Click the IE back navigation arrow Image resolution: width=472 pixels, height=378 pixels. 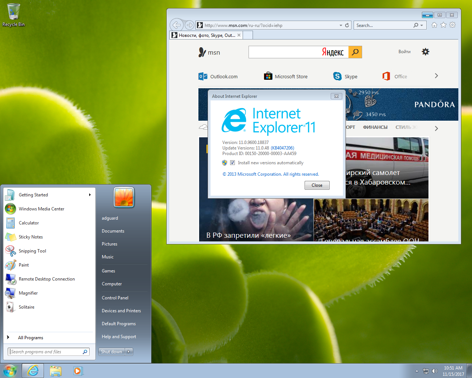tap(177, 25)
